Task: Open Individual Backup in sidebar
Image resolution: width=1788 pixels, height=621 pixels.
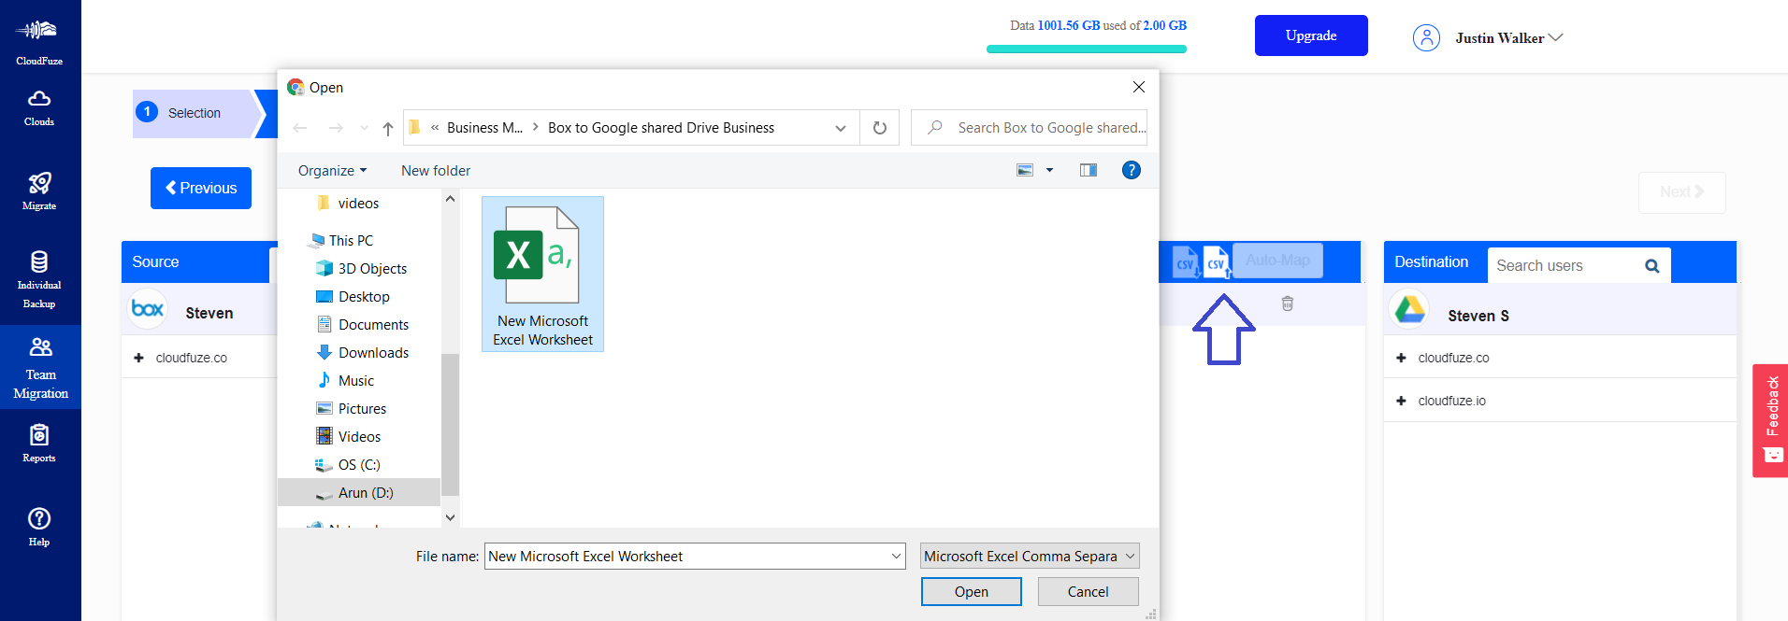Action: (39, 279)
